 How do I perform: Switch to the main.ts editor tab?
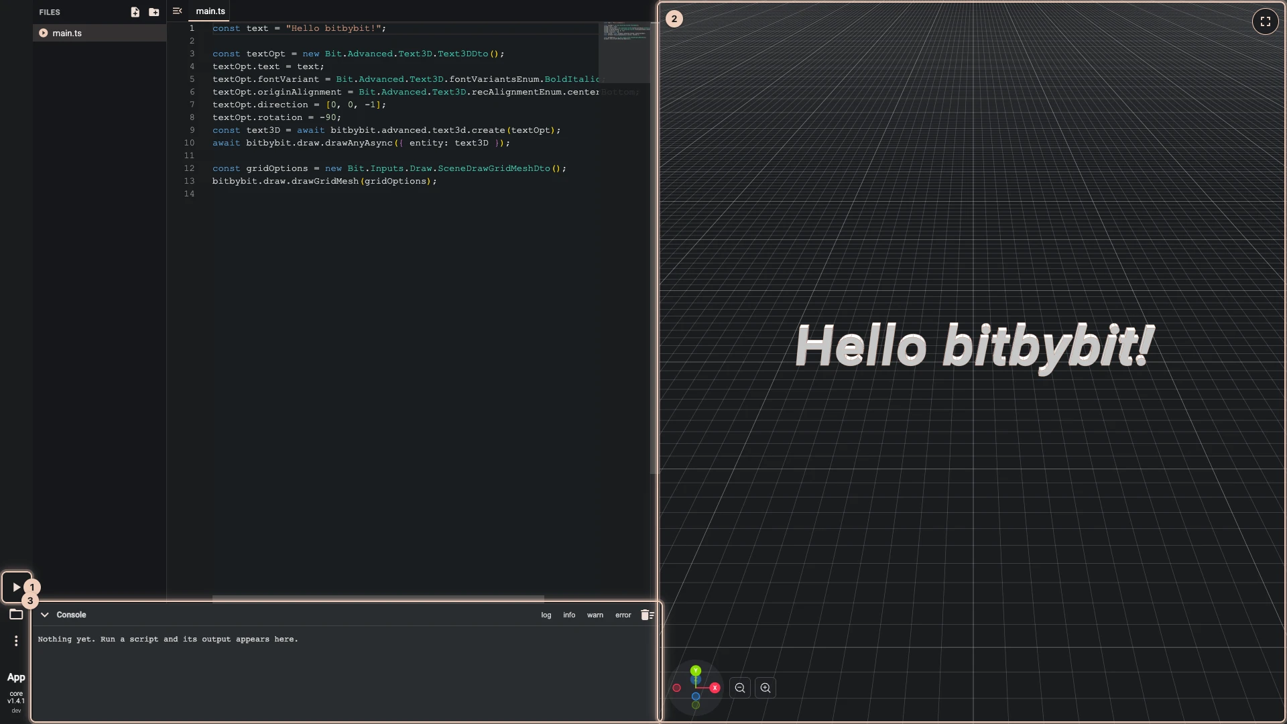pyautogui.click(x=210, y=11)
